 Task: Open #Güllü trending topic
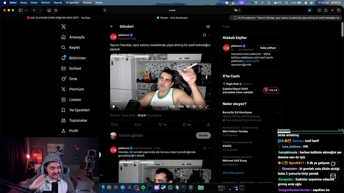point(227,146)
